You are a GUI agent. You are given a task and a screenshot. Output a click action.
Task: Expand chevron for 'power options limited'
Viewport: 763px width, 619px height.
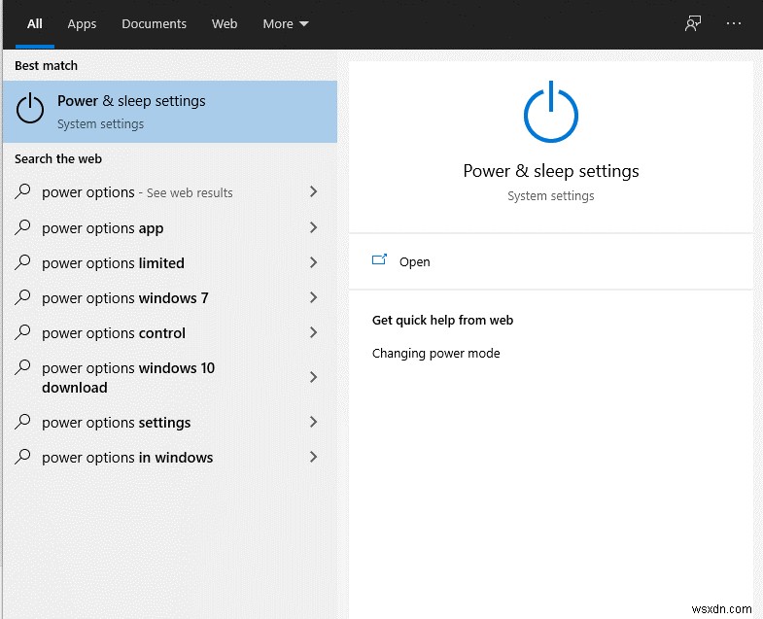pos(314,262)
